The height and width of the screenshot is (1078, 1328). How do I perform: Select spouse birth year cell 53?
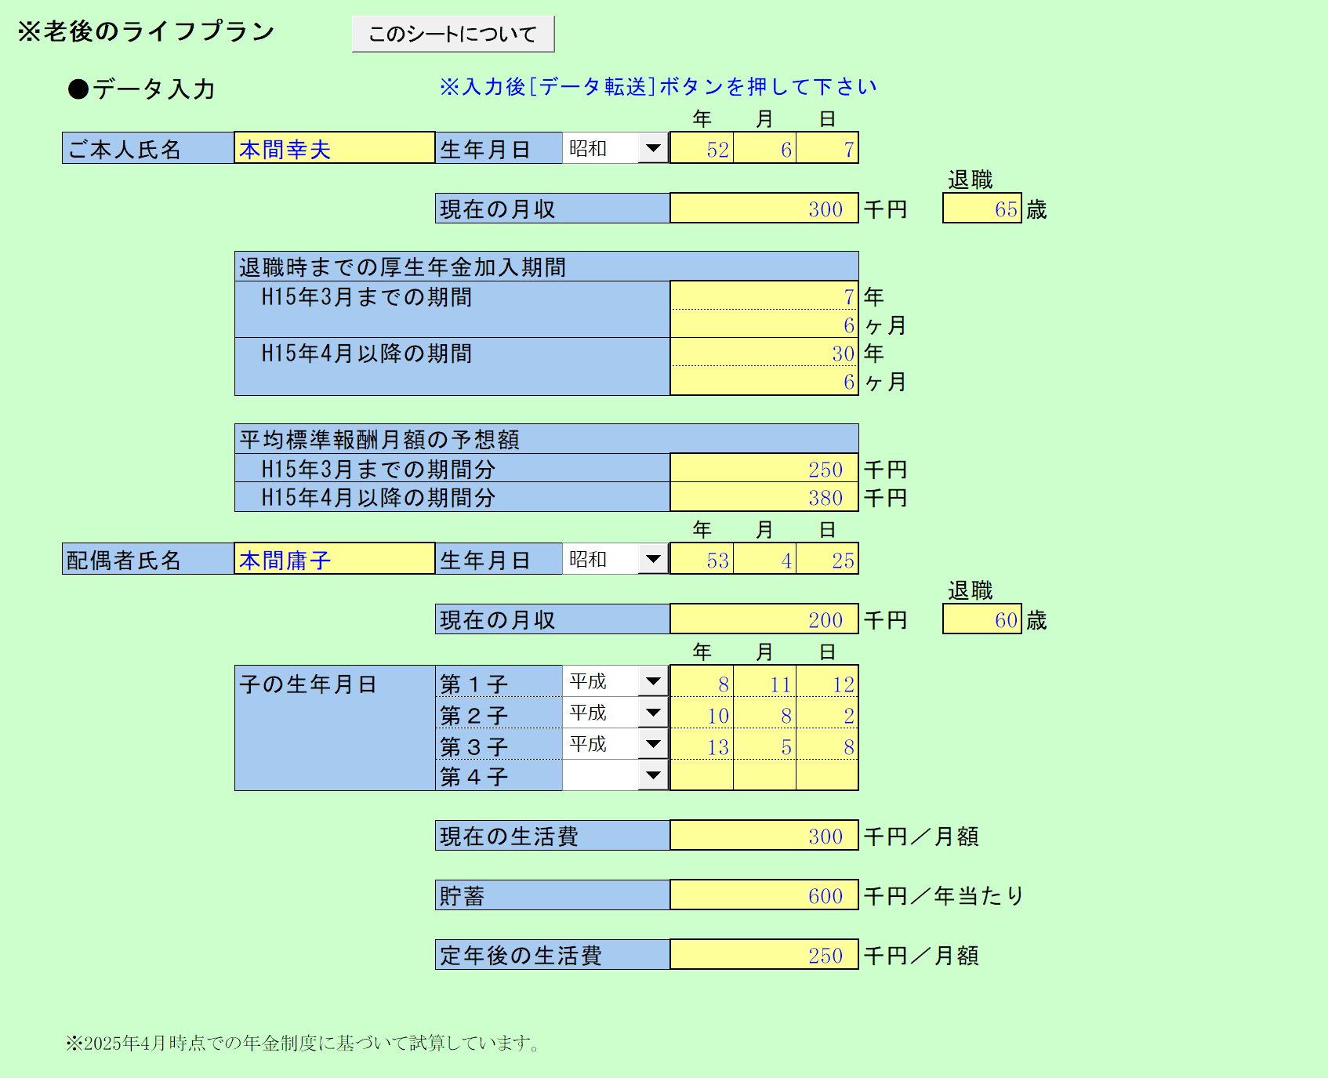pos(702,559)
